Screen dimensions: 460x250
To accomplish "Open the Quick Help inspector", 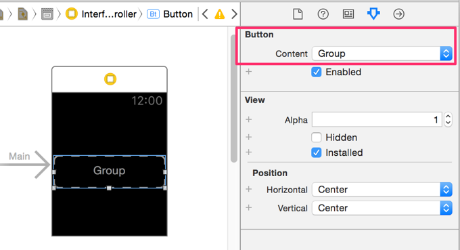I will point(323,14).
